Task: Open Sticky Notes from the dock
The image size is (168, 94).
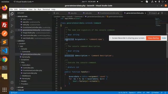Action: pos(4,76)
